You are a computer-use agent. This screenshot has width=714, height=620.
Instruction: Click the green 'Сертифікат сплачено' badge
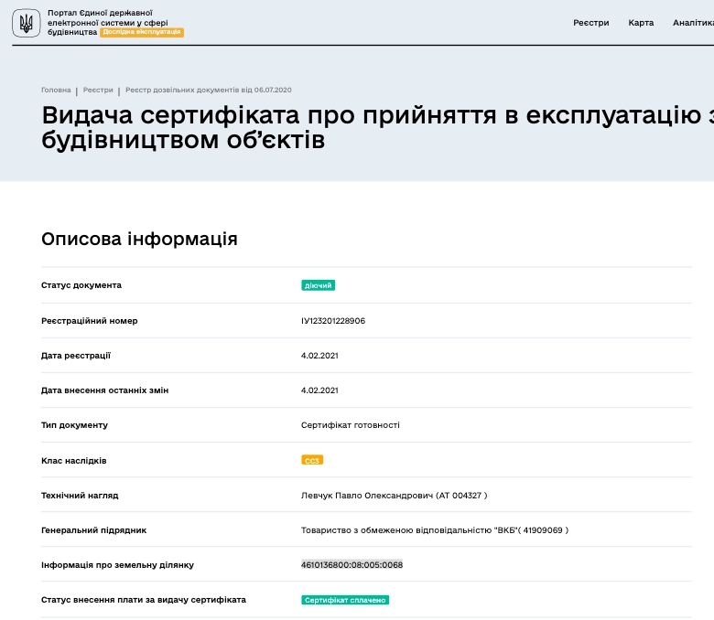click(346, 600)
